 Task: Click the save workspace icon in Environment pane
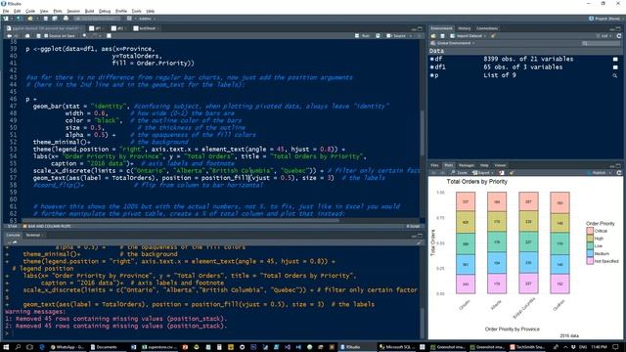442,36
